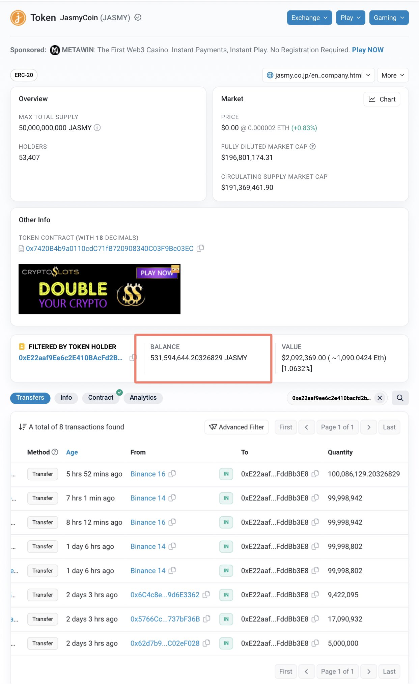This screenshot has width=419, height=684.
Task: Click the sort icon beside total transactions found
Action: pos(22,427)
